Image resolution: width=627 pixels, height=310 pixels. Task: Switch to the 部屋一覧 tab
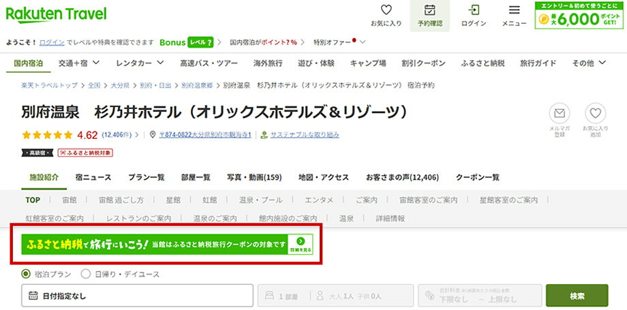(196, 177)
